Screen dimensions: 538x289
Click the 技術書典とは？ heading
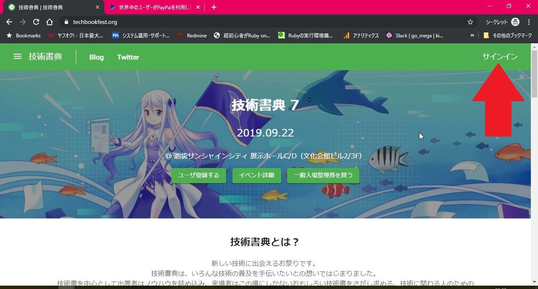[x=265, y=242]
